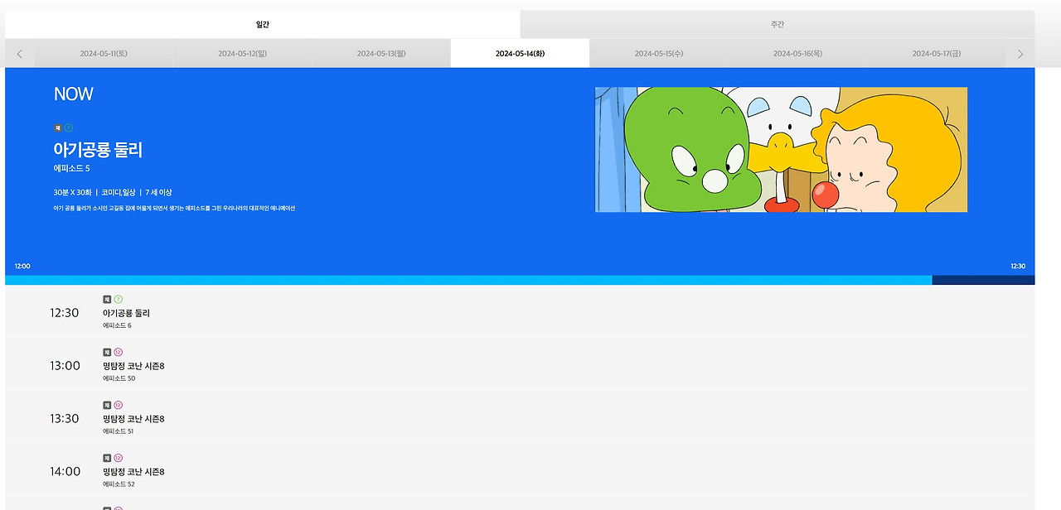Switch to the 주간 weekly tab
Screen dimensions: 1061x510
[x=777, y=24]
